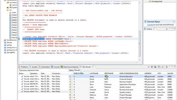Click test.sq file icon

[x=11, y=37]
